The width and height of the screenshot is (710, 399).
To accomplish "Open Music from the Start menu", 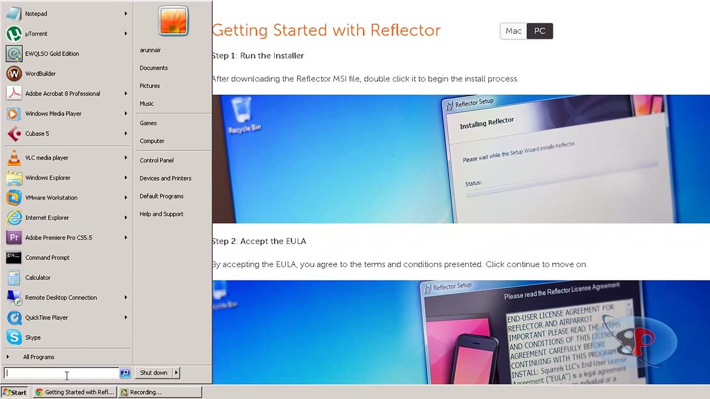I will pyautogui.click(x=146, y=104).
